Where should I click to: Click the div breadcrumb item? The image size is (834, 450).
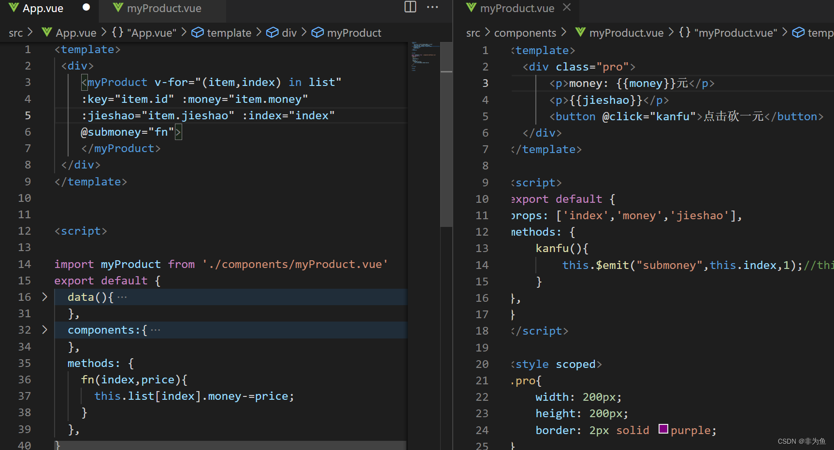(x=289, y=33)
